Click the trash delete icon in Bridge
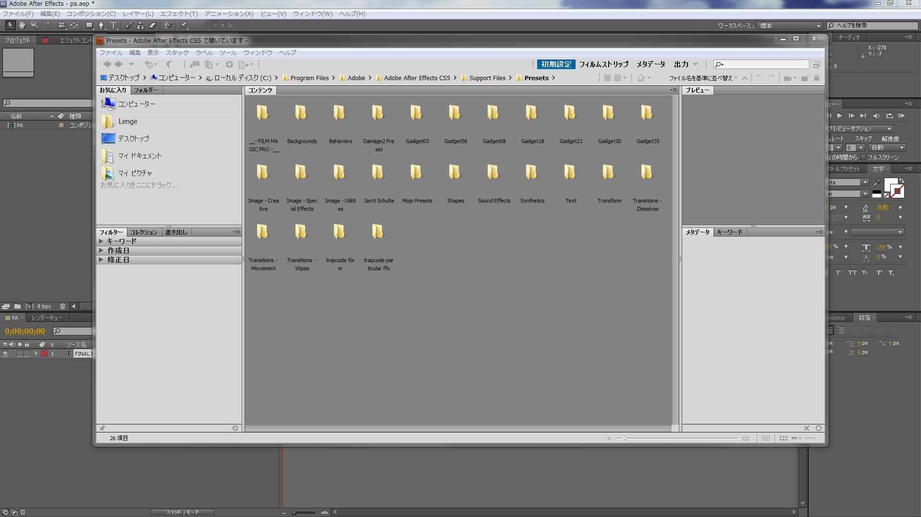 pos(817,78)
